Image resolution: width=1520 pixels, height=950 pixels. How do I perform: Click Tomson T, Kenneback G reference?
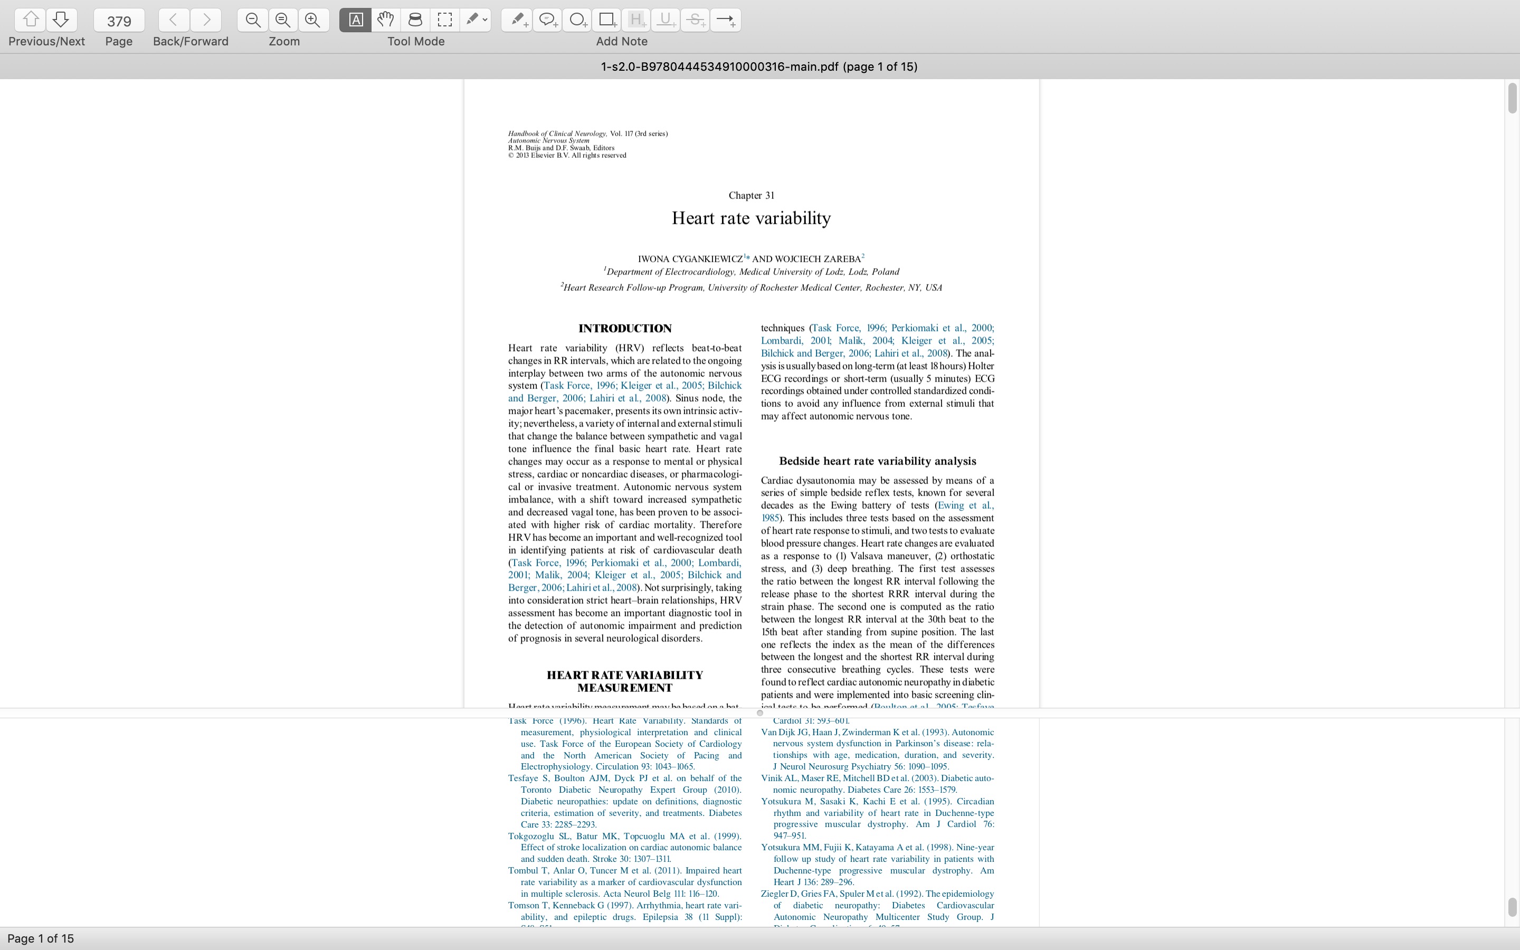(x=624, y=914)
